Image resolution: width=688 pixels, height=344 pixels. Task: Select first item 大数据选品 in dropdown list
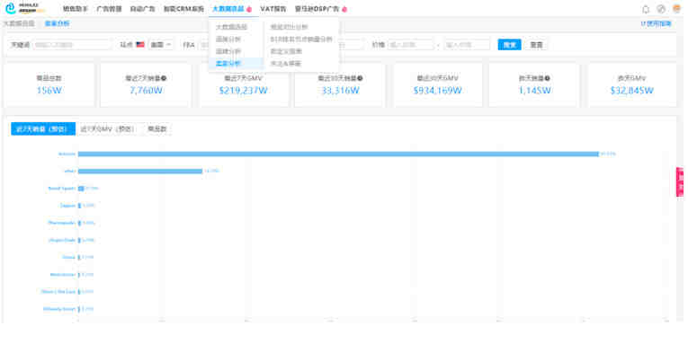(x=231, y=27)
